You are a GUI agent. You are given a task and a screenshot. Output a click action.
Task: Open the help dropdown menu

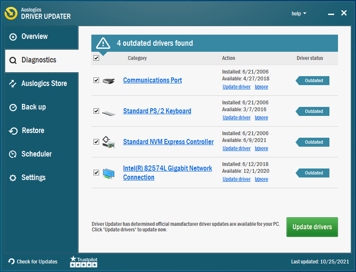coord(299,13)
